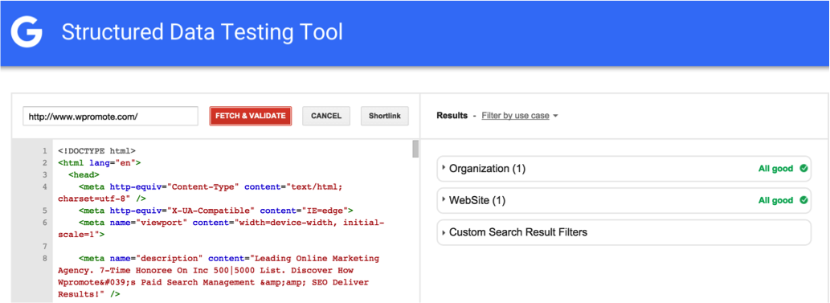Image resolution: width=830 pixels, height=303 pixels.
Task: Click the Google G logo
Action: pos(27,33)
